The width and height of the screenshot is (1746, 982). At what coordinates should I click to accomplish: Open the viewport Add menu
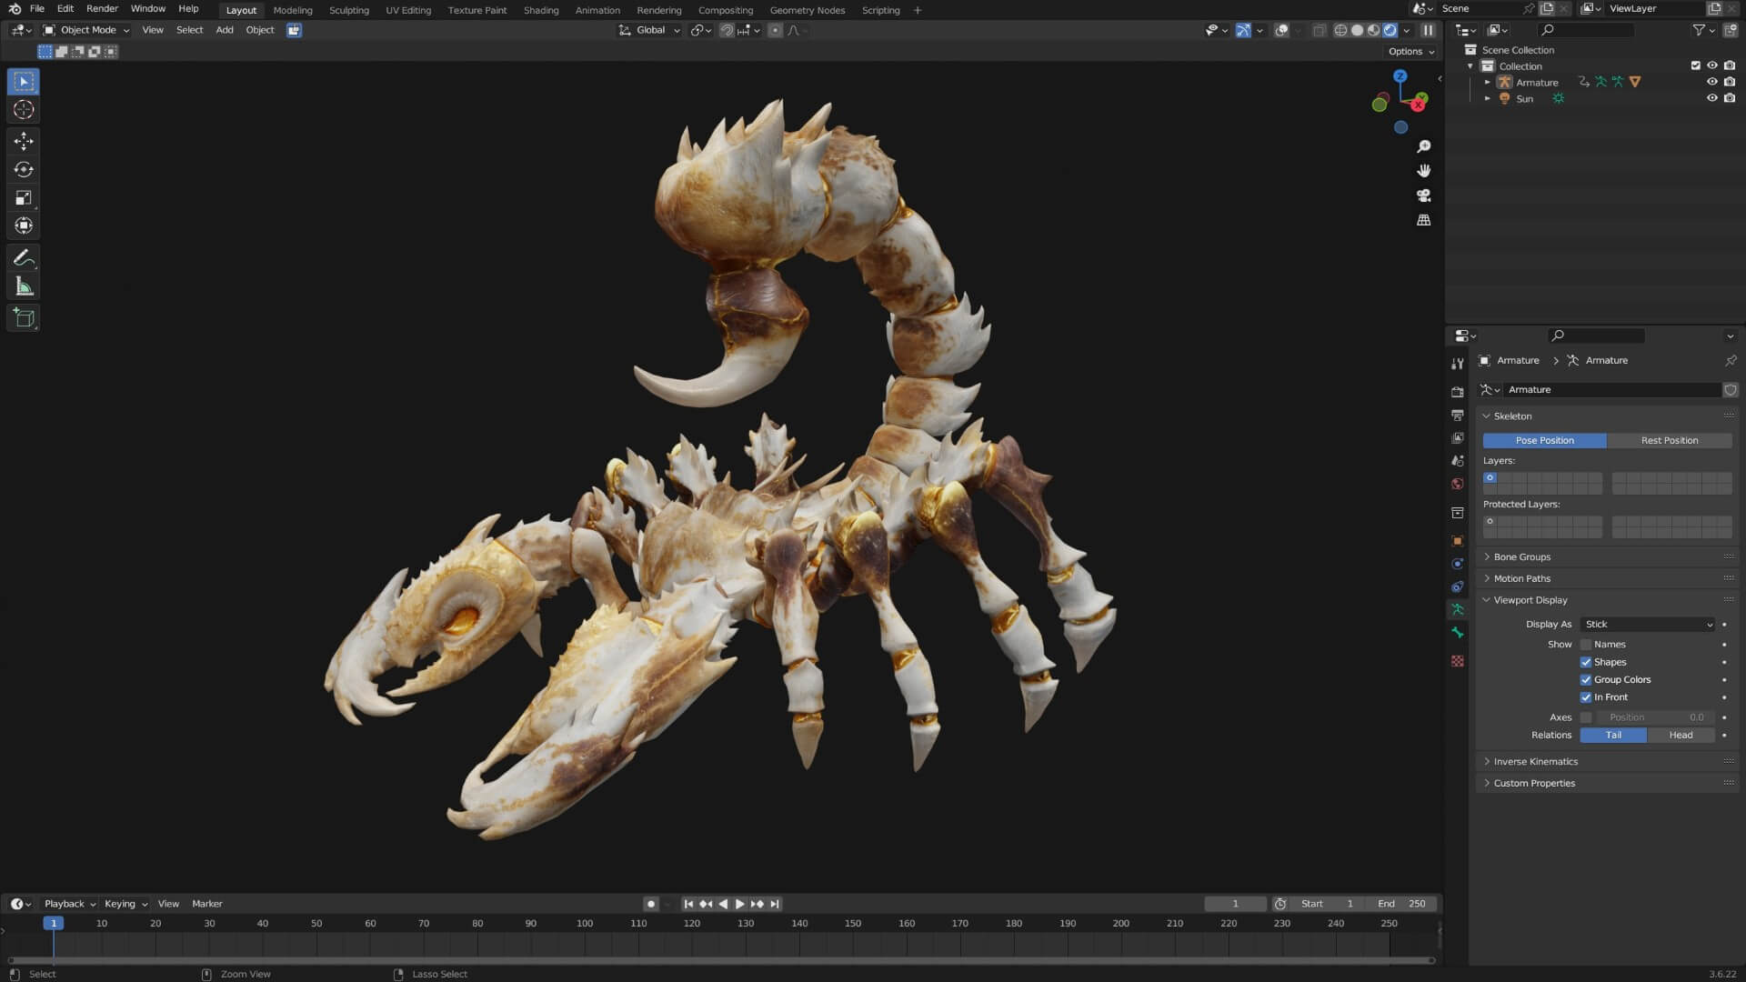click(x=224, y=30)
